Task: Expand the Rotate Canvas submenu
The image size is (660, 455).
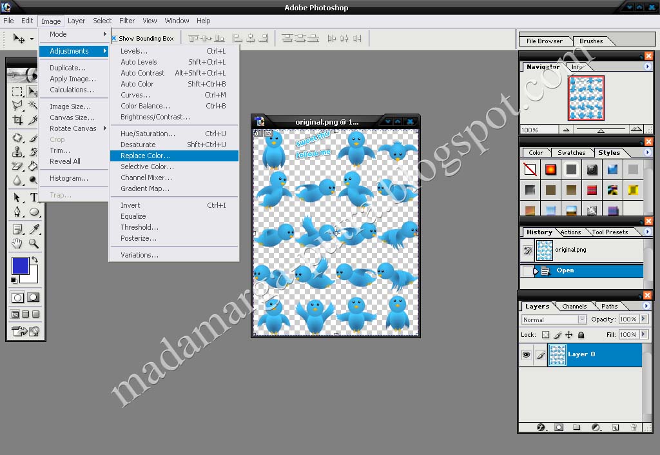Action: pyautogui.click(x=73, y=128)
